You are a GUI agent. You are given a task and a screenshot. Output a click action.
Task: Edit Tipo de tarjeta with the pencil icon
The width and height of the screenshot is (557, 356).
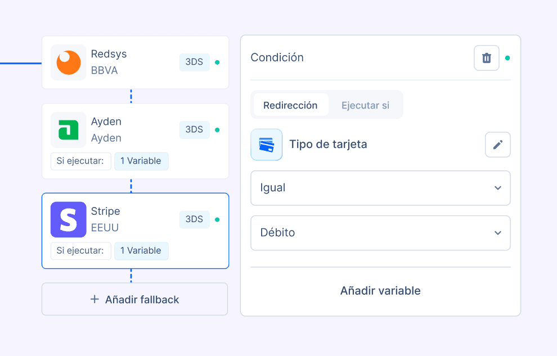497,145
